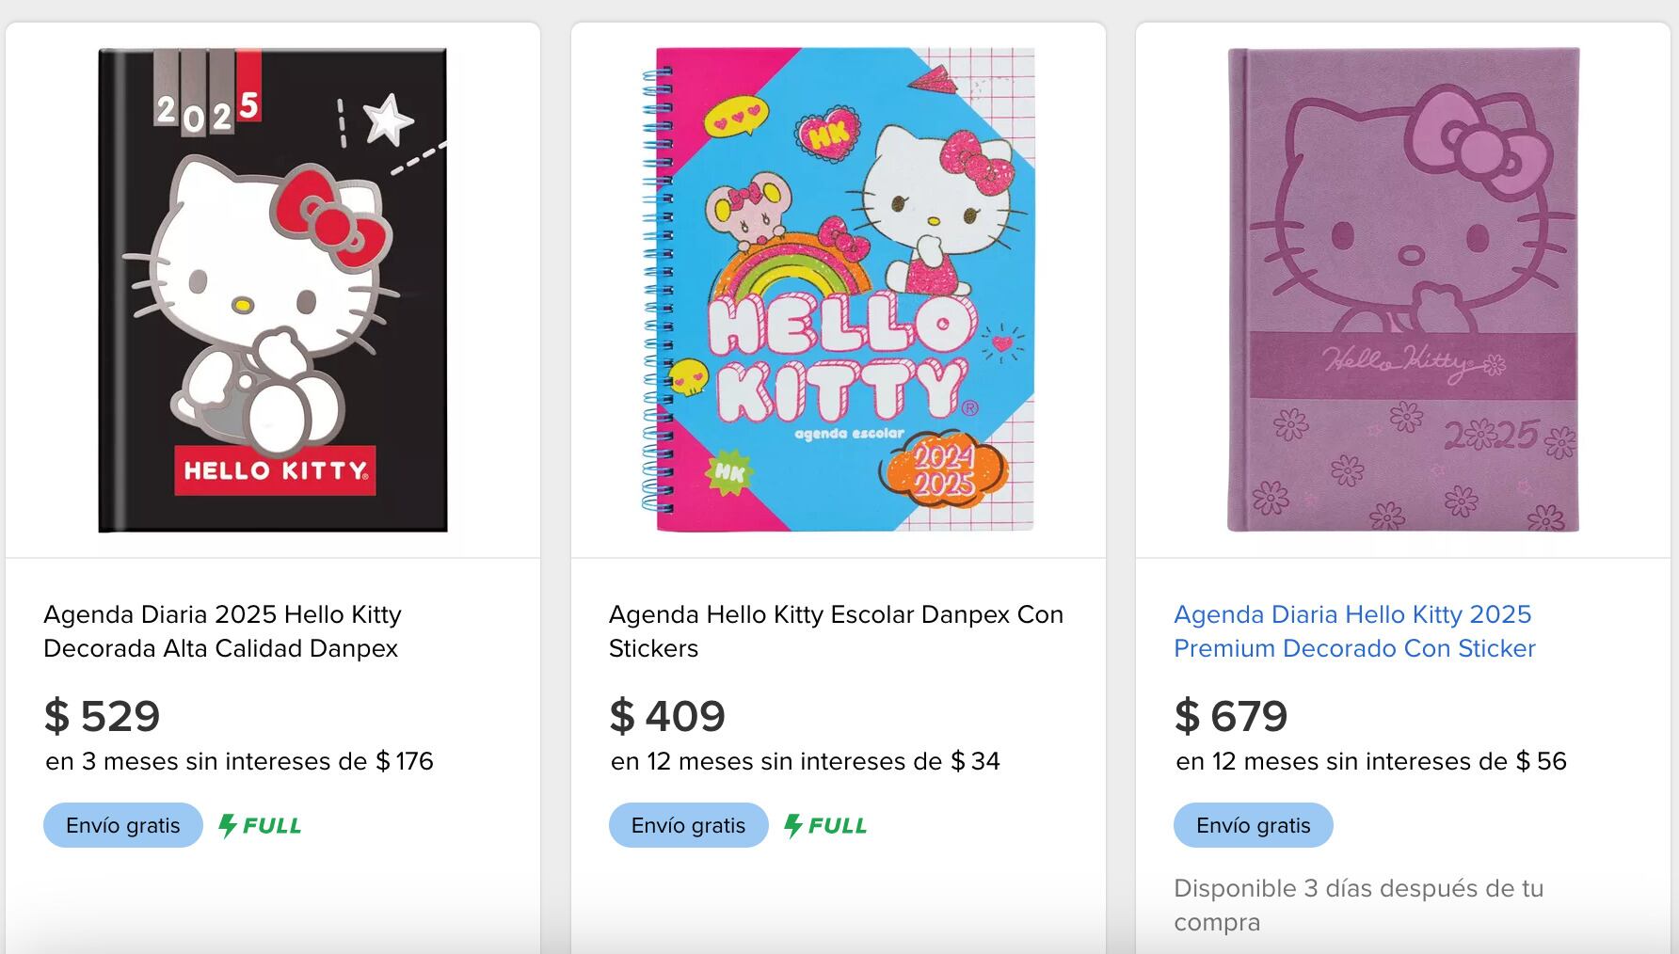Click "Disponible 3 días después de tu compra" note
The image size is (1679, 954).
1358,905
